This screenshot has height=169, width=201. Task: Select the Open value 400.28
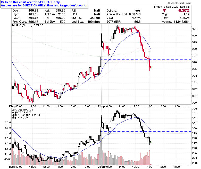click(x=33, y=11)
